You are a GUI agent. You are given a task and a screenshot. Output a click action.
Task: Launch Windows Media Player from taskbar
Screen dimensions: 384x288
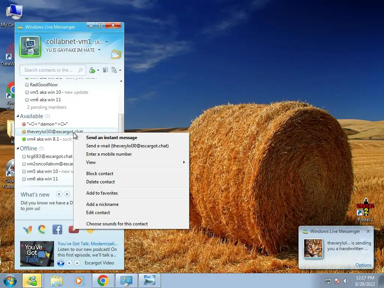[x=79, y=280]
